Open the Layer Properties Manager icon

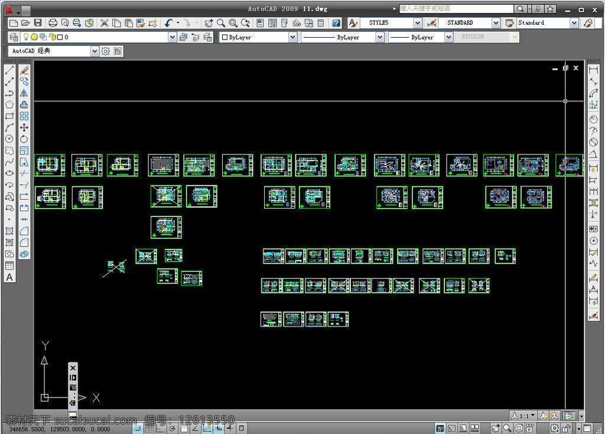click(x=14, y=37)
